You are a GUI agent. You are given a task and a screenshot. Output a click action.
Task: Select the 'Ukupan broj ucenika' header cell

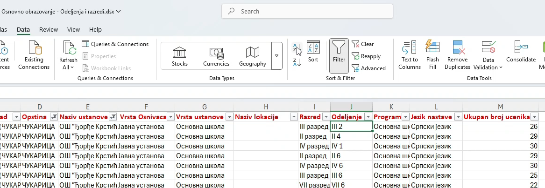501,117
